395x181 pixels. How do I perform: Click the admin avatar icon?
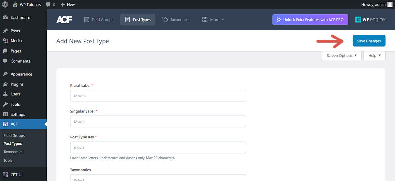390,4
